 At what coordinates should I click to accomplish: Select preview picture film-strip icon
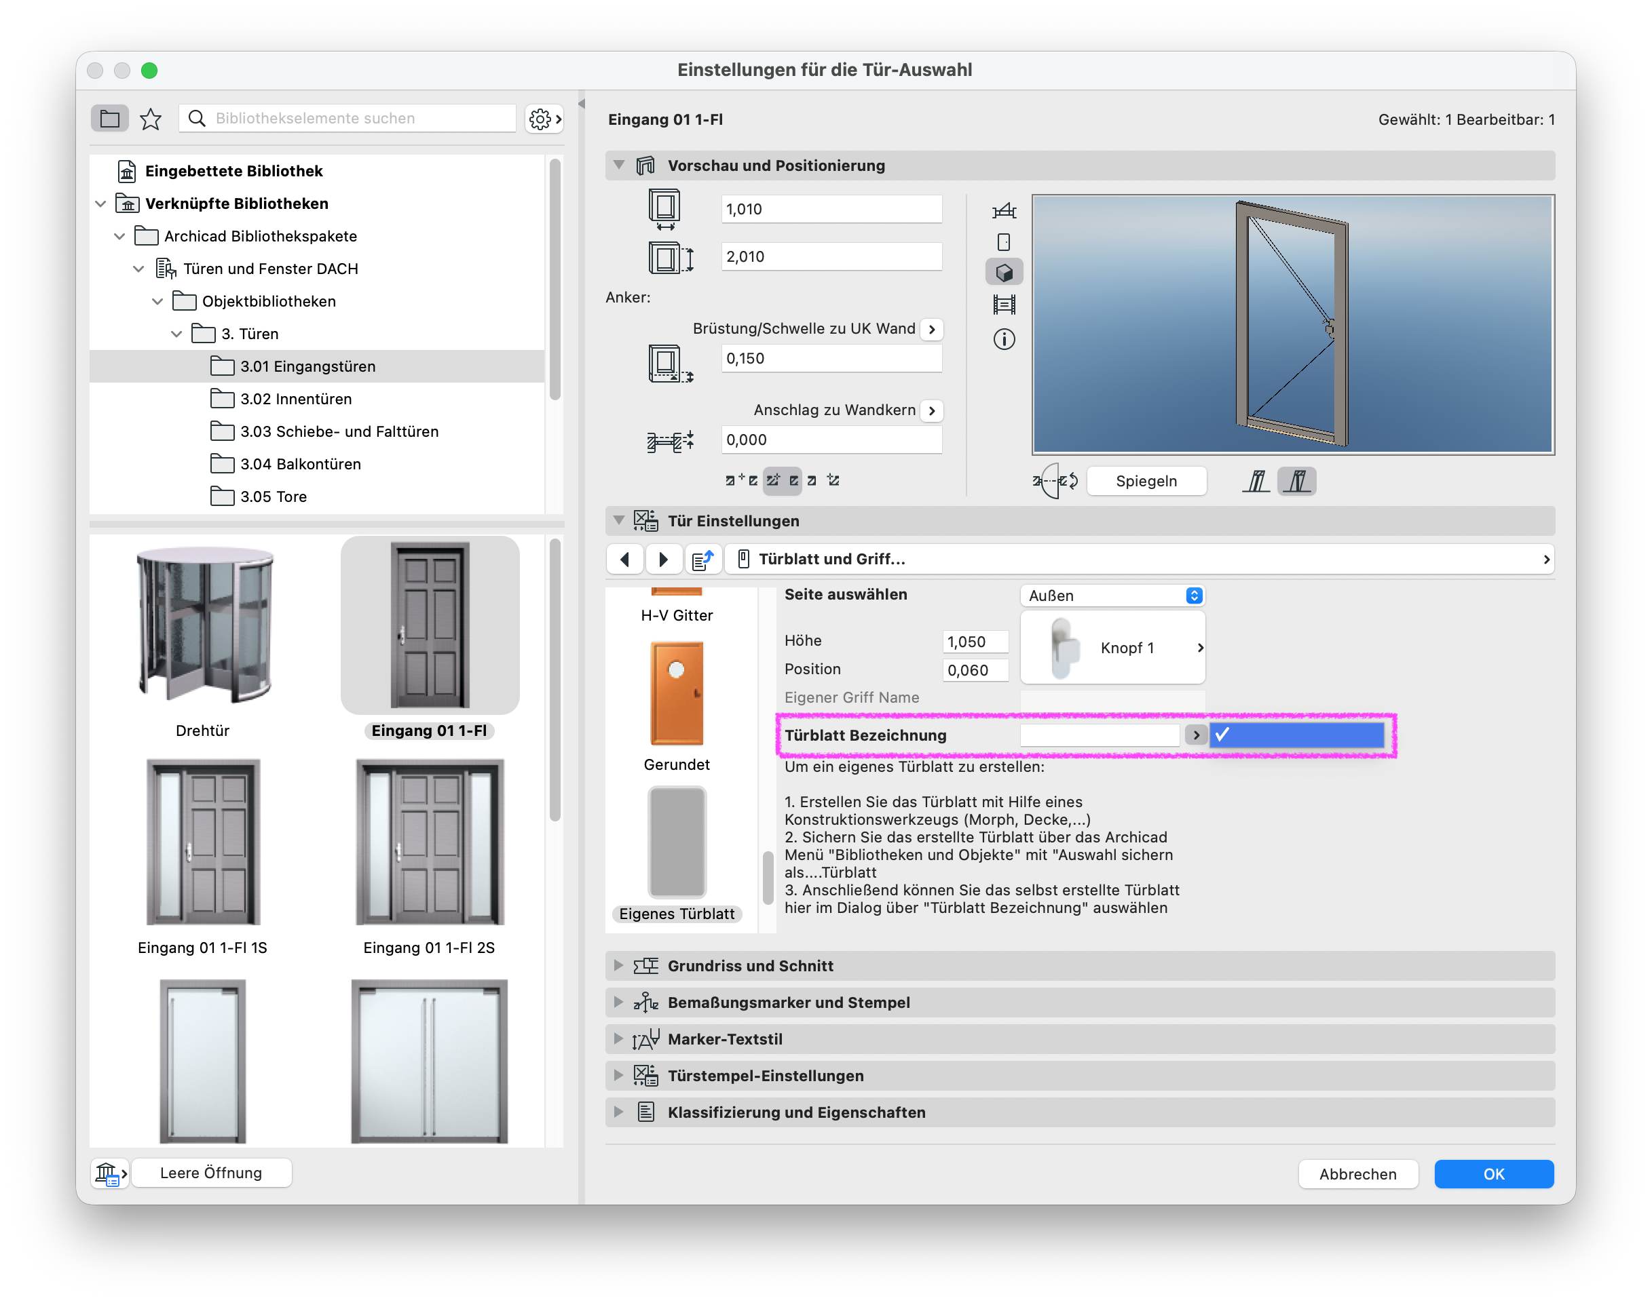click(1004, 305)
